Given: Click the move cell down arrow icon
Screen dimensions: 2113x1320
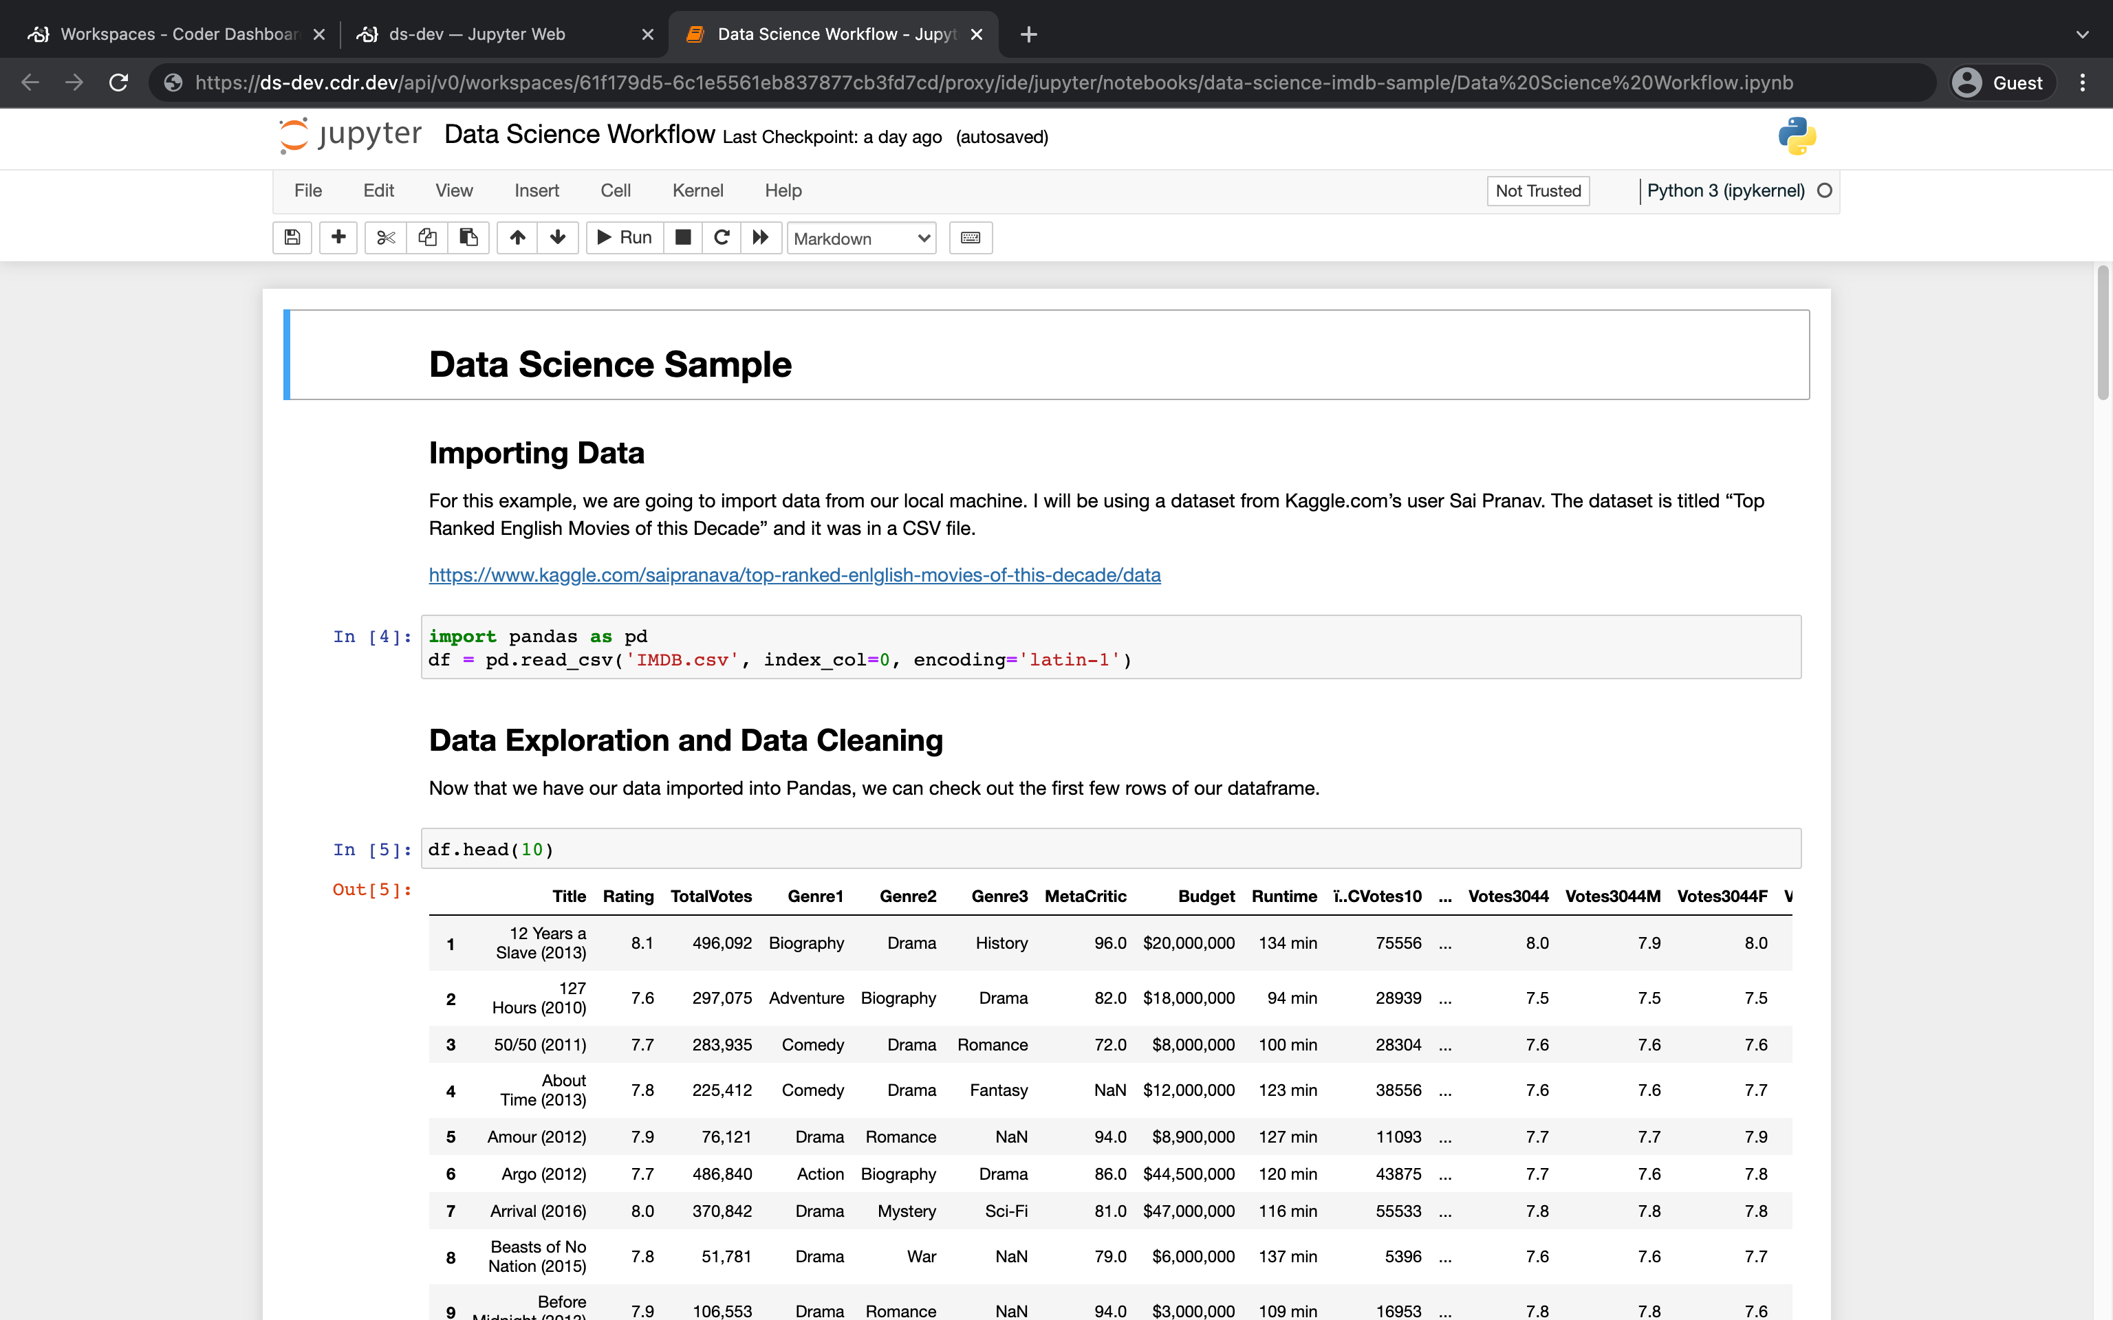Looking at the screenshot, I should 556,237.
